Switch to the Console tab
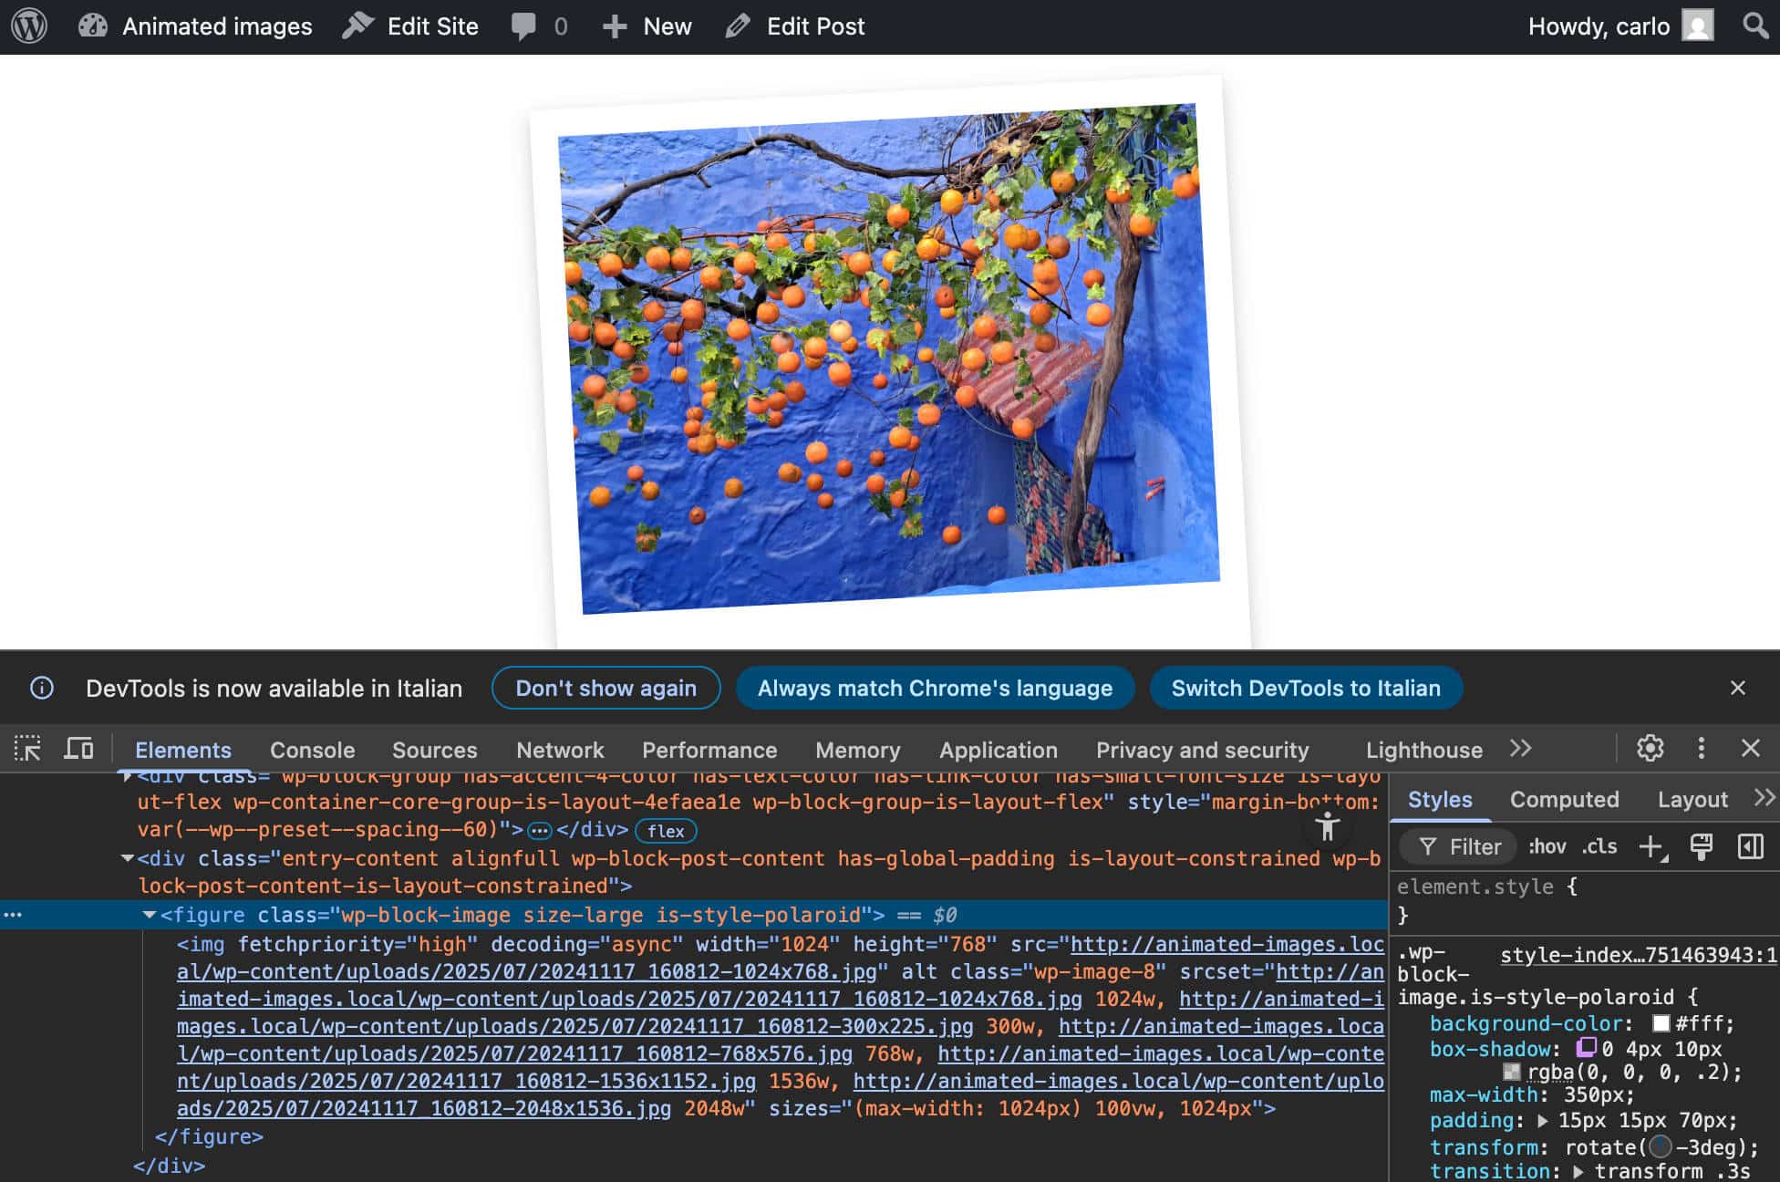1780x1182 pixels. pos(312,750)
